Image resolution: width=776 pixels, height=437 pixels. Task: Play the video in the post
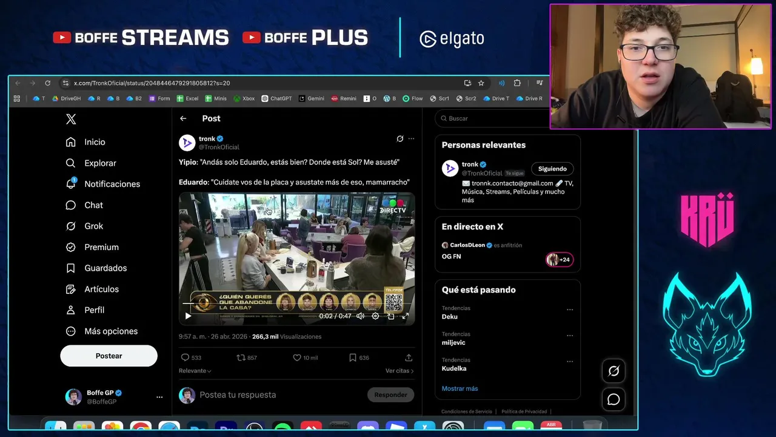point(188,316)
